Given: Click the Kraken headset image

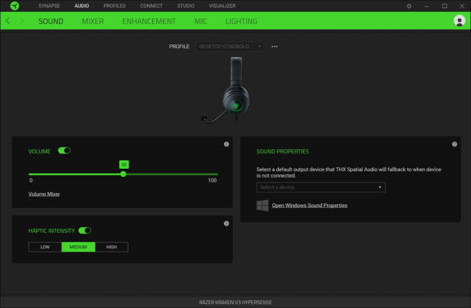Looking at the screenshot, I should tap(226, 90).
